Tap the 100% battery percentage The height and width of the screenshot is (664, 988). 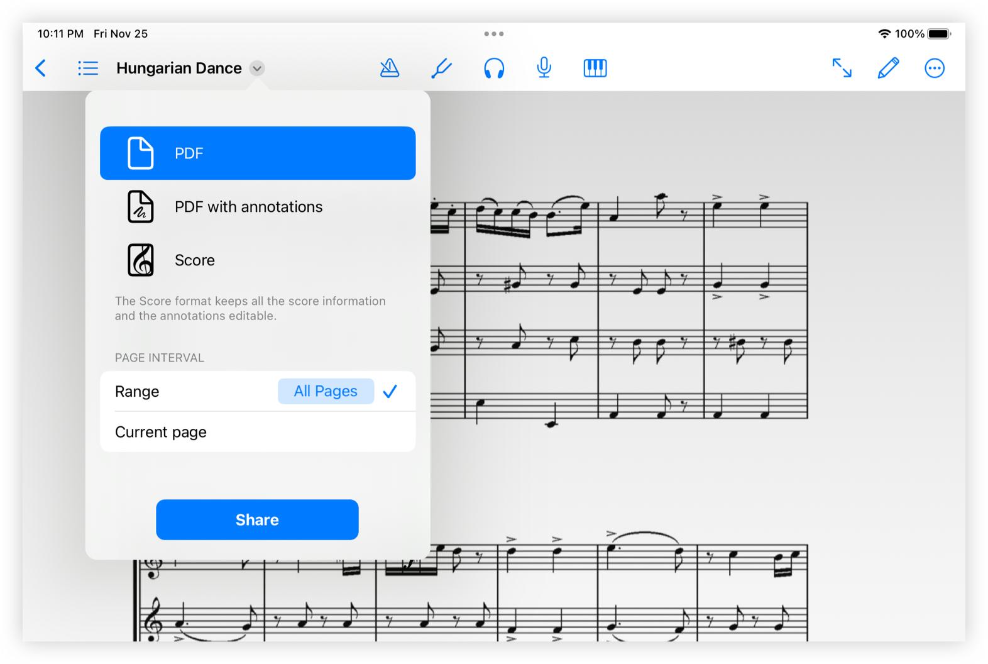[909, 34]
